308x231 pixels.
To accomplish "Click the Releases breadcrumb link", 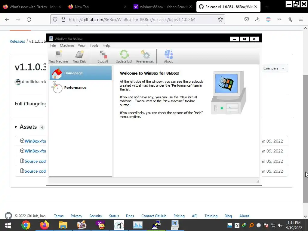I will coord(17,41).
